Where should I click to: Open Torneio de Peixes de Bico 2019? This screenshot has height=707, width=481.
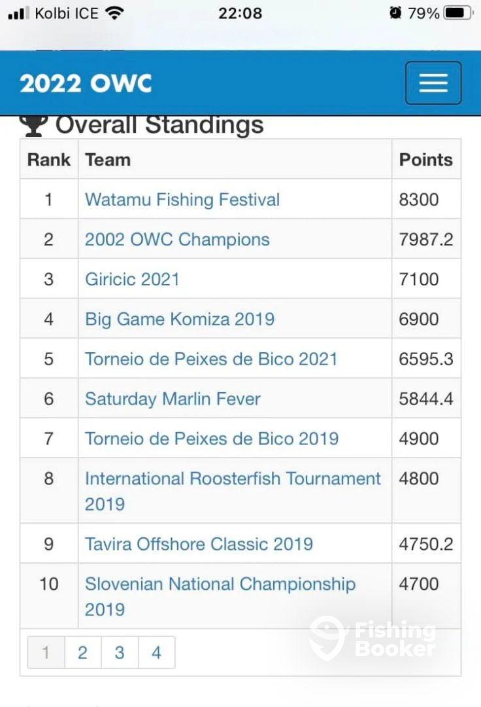click(212, 438)
